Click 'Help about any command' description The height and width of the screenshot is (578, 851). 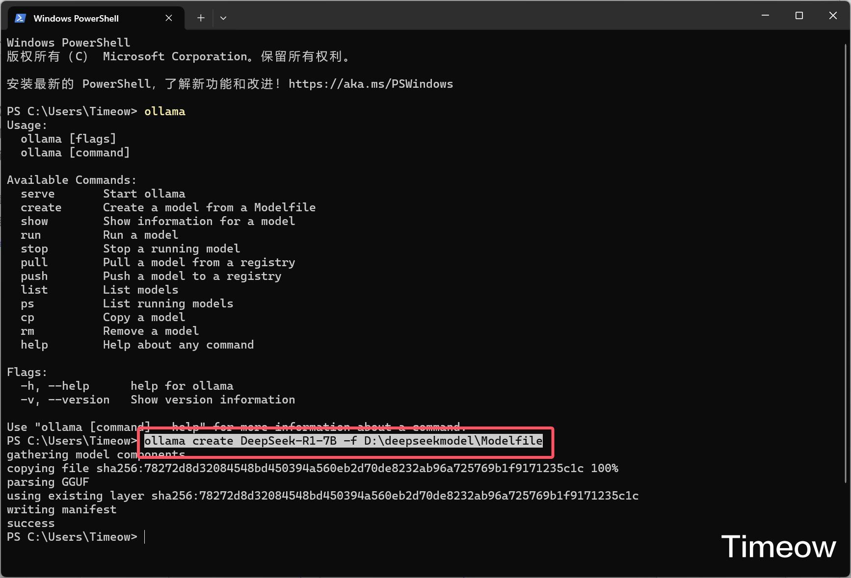[178, 345]
